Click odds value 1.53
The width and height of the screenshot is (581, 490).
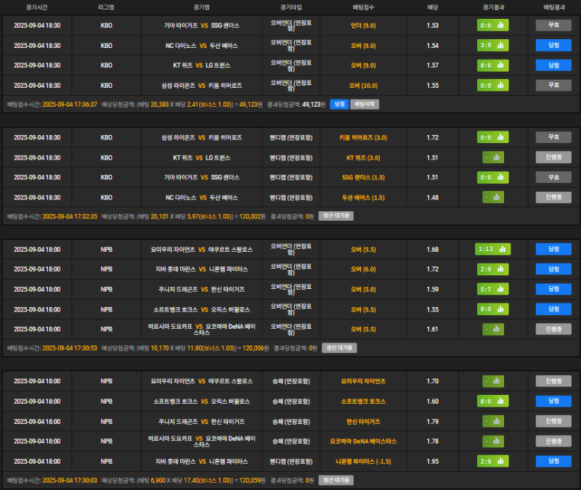[432, 25]
